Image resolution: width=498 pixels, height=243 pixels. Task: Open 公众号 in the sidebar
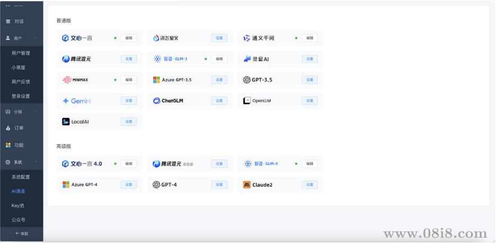coord(19,220)
